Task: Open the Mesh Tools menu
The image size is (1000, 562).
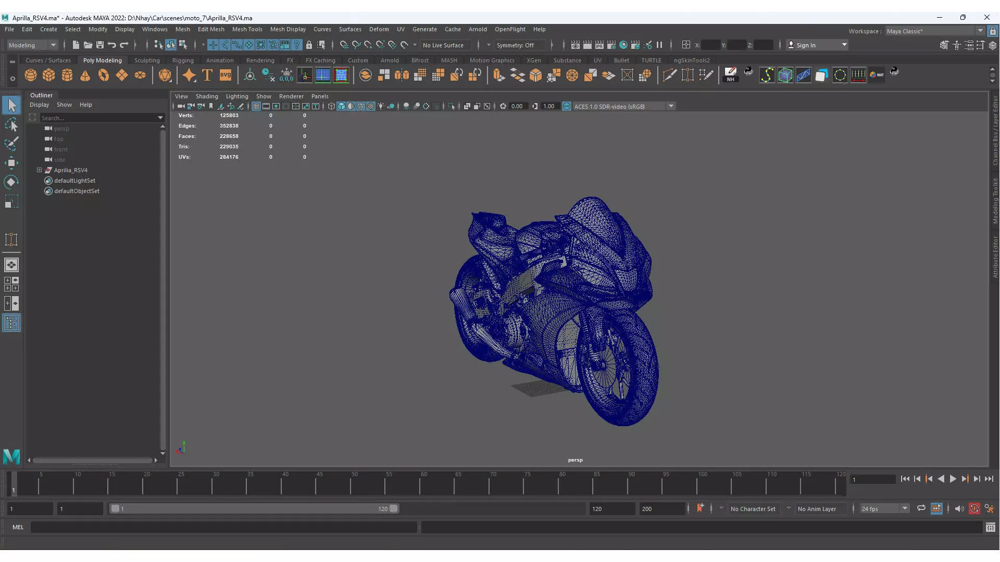Action: pyautogui.click(x=247, y=29)
